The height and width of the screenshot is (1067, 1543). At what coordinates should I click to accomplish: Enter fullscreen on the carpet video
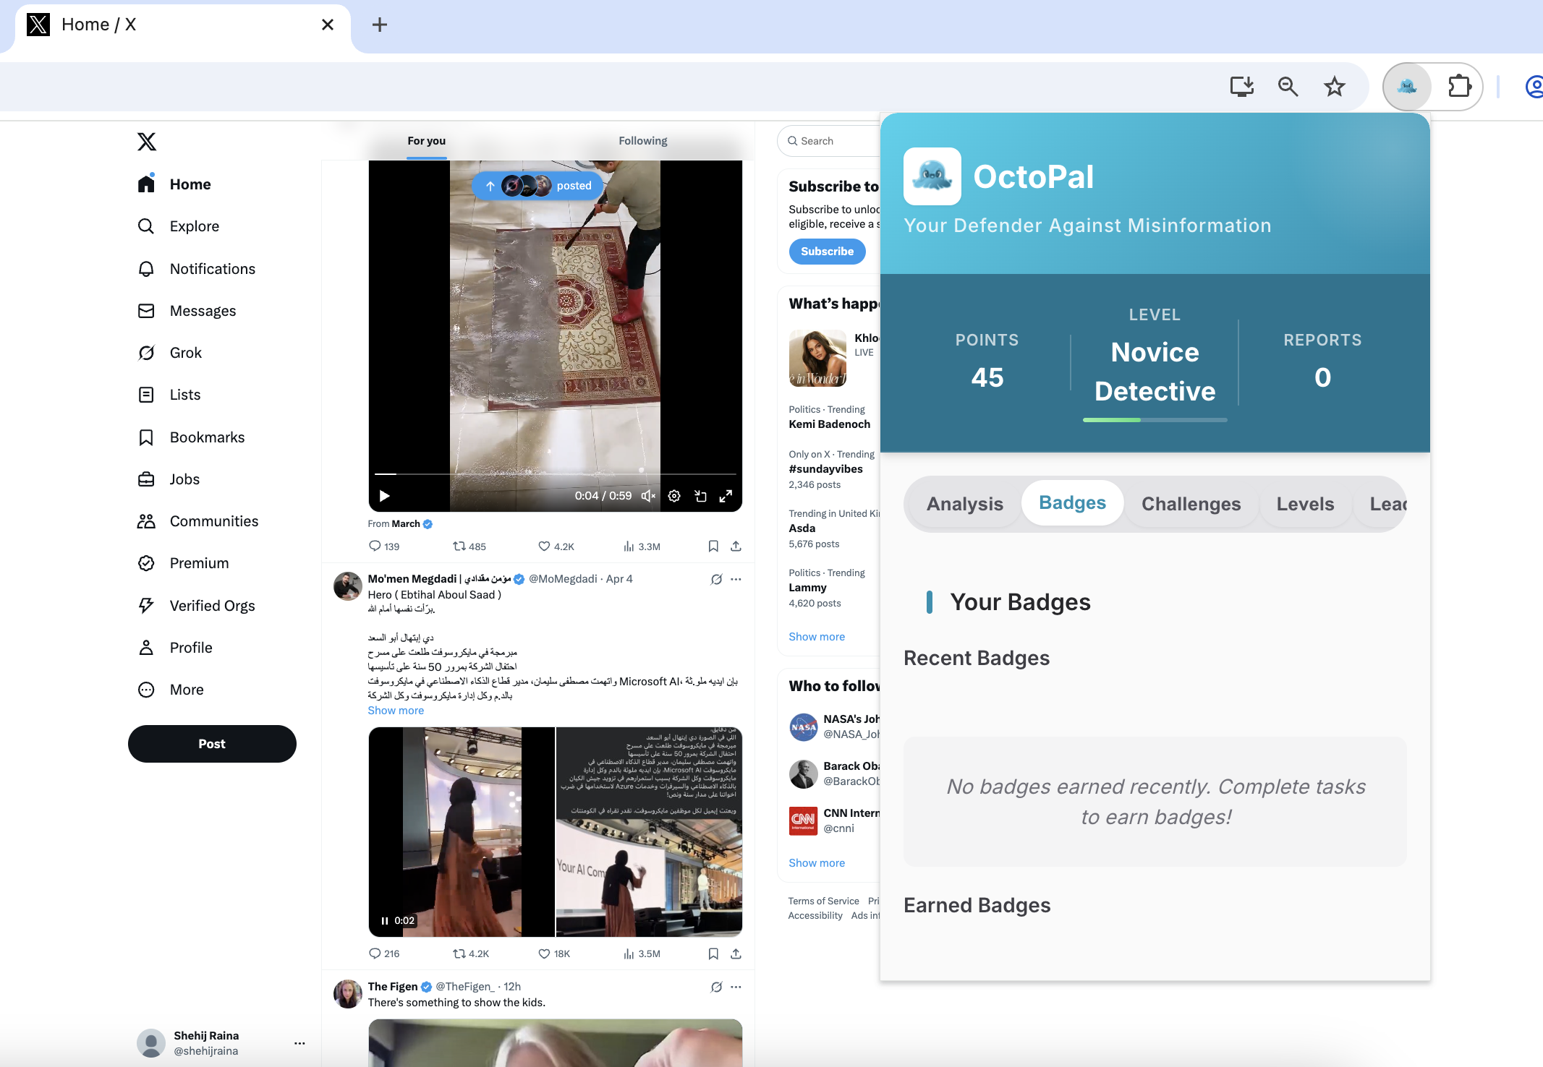[x=726, y=496]
